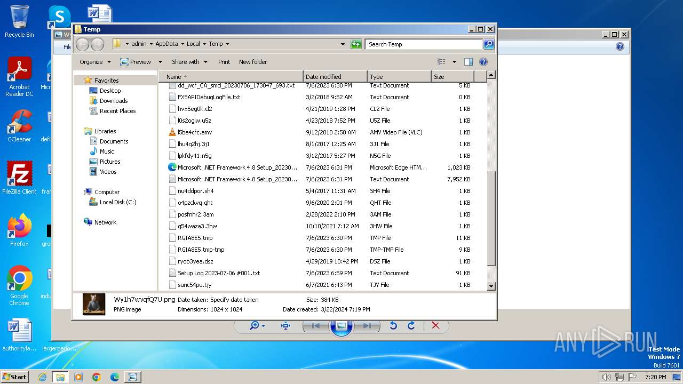Open address bar history dropdown arrow
The width and height of the screenshot is (683, 384).
click(343, 44)
